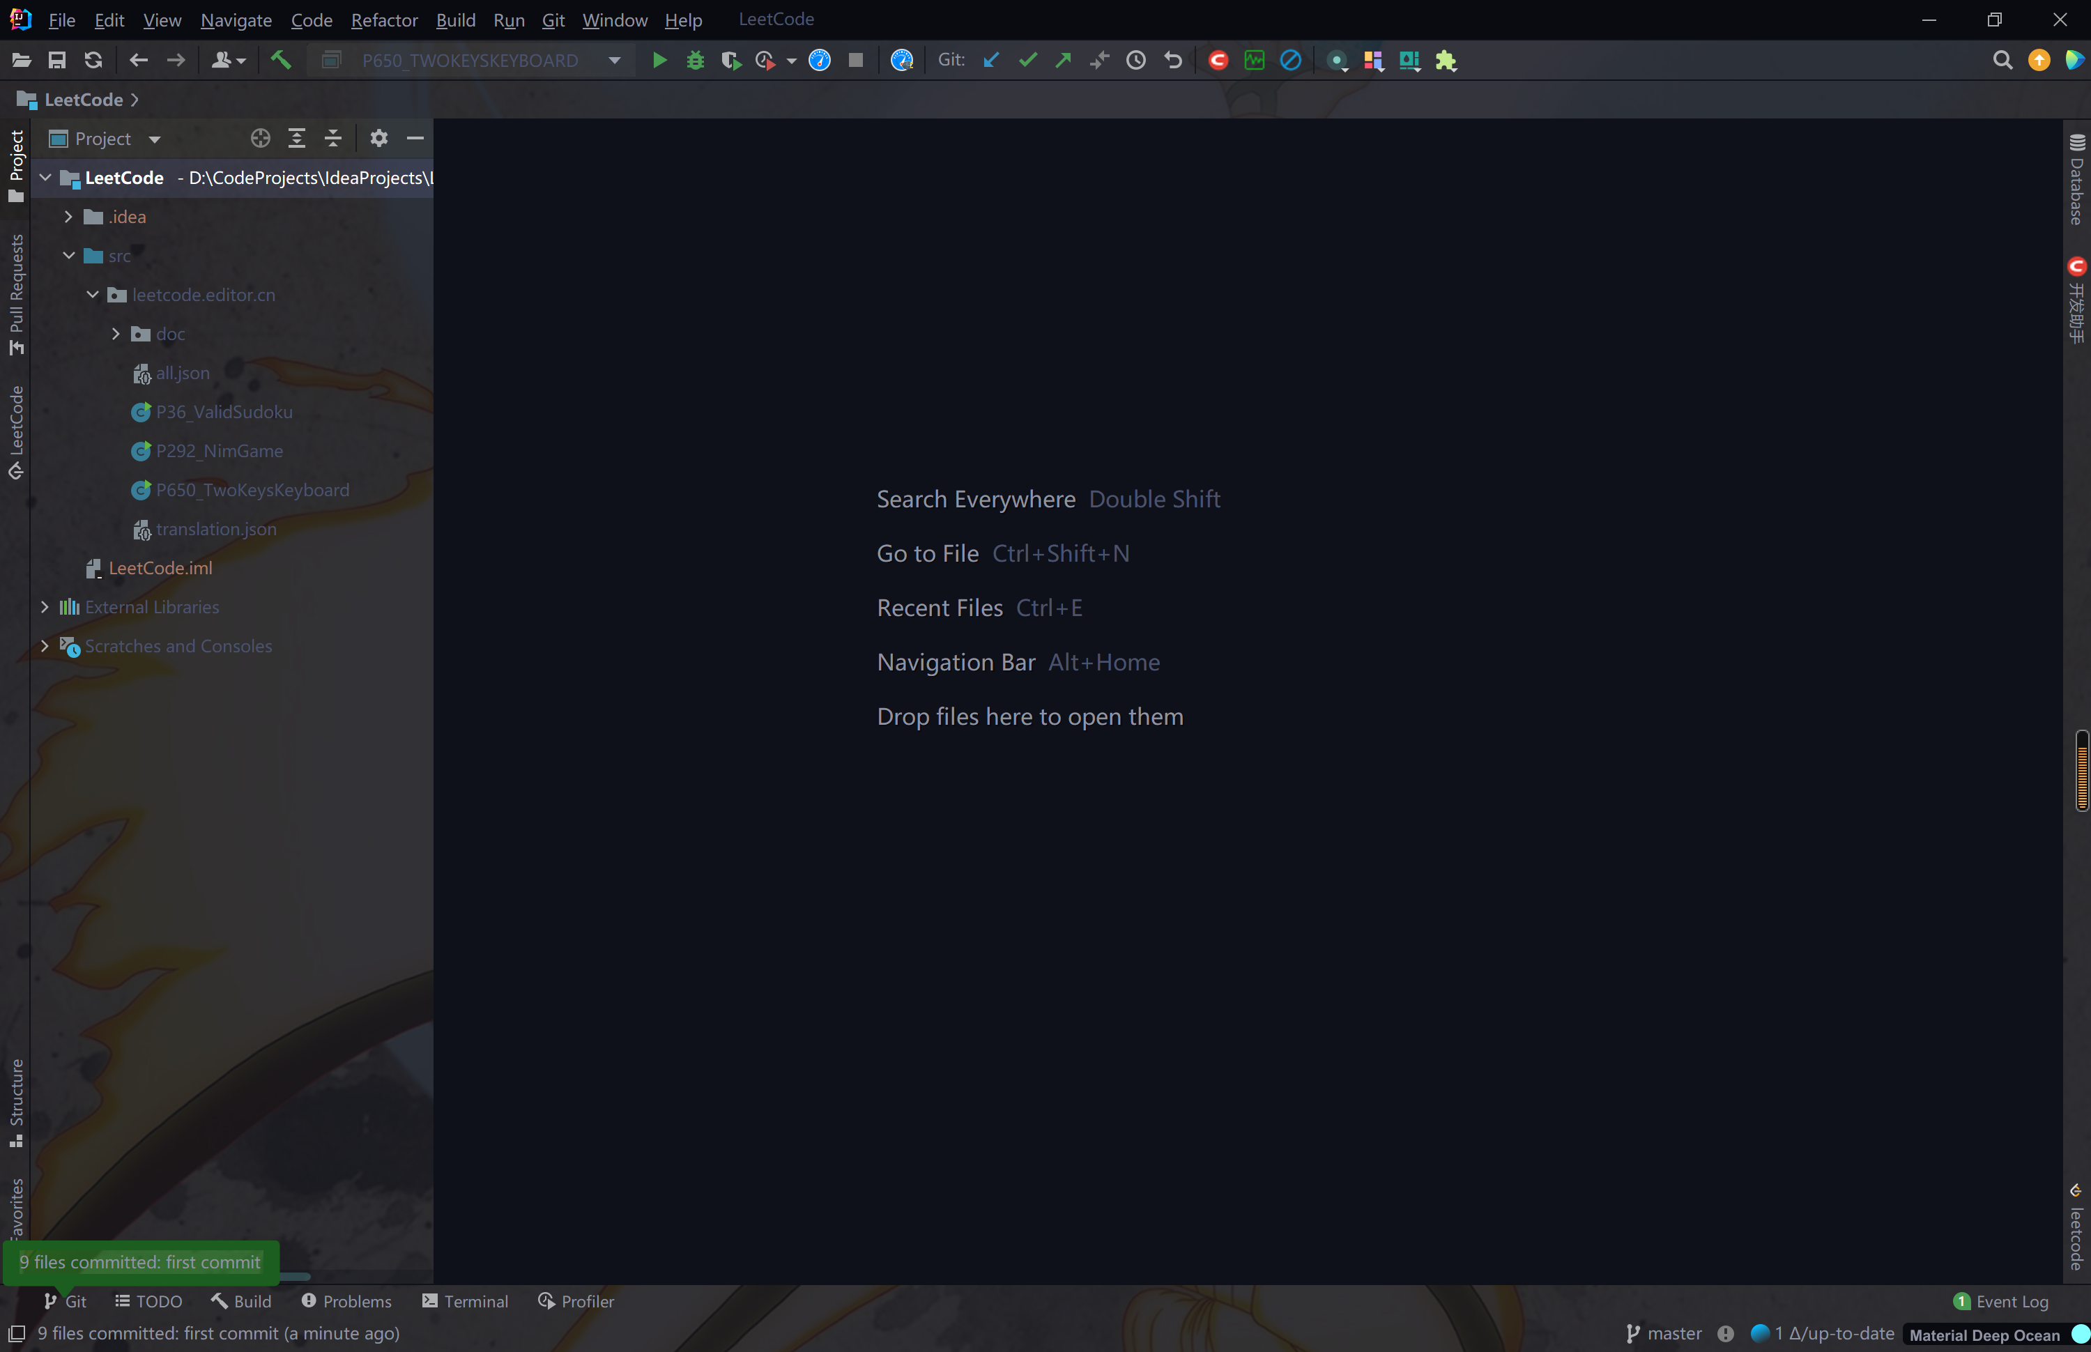This screenshot has width=2091, height=1352.
Task: Toggle the Structure side tab
Action: [x=16, y=1103]
